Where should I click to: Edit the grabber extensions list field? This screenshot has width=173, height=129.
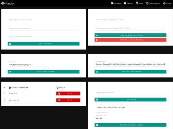pyautogui.click(x=130, y=108)
